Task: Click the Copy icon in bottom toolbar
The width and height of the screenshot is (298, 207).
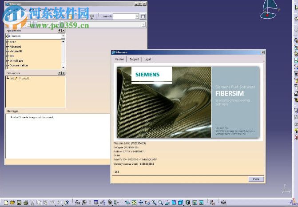Action: (39, 203)
